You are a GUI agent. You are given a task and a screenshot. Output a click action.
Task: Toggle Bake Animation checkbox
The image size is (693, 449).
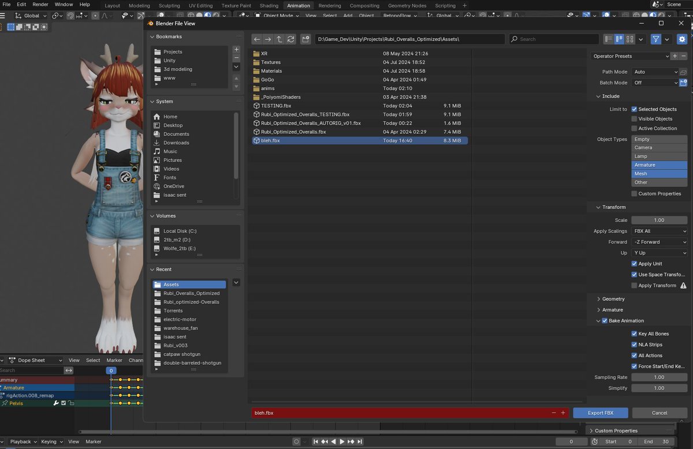(605, 321)
